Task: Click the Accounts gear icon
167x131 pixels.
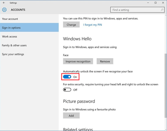Action: (x=4, y=10)
